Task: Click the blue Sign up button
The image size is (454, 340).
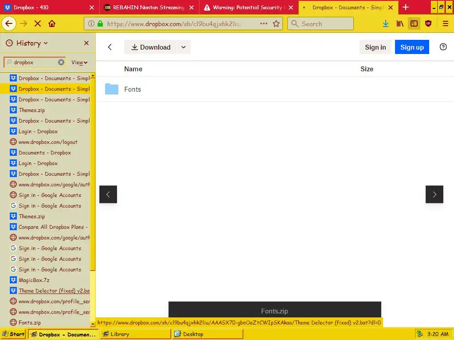Action: point(412,47)
